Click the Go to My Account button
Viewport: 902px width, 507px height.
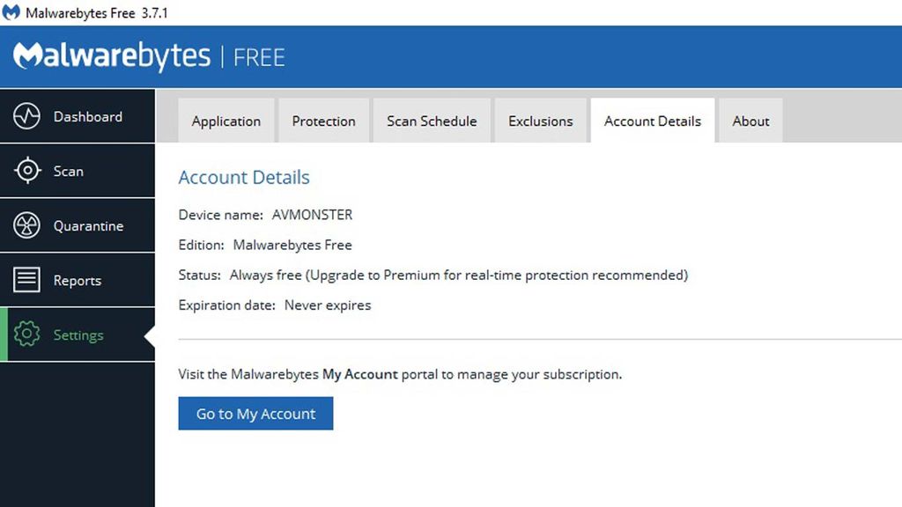pyautogui.click(x=255, y=413)
